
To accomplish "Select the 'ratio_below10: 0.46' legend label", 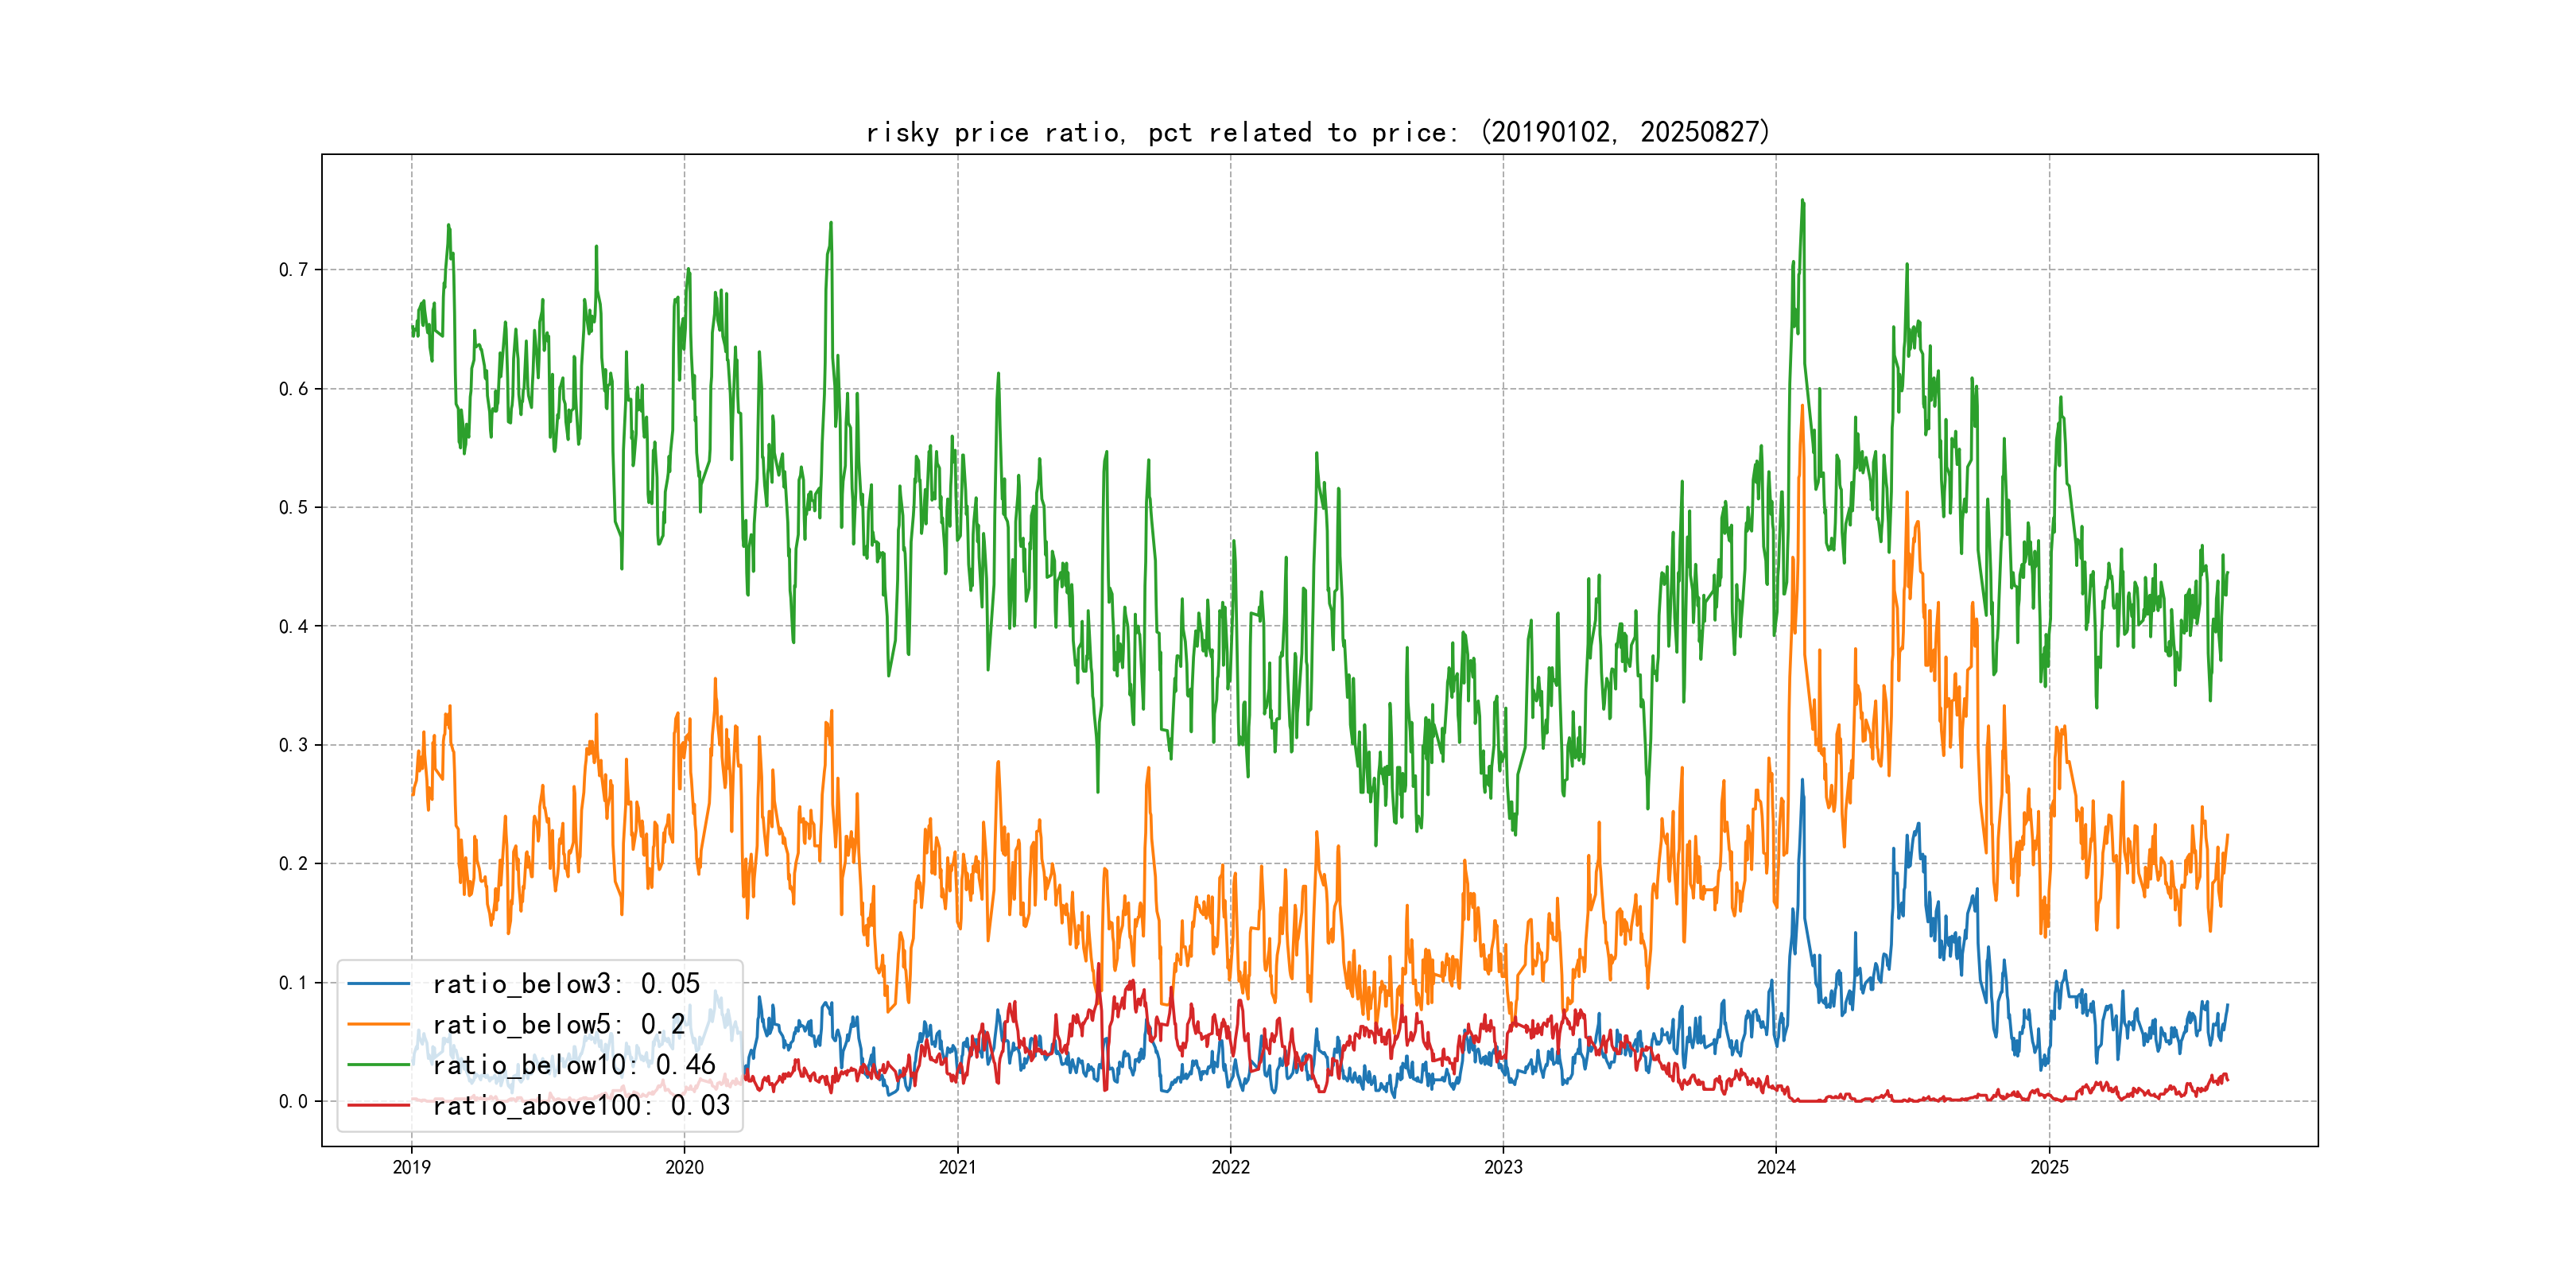I will coord(573,1065).
